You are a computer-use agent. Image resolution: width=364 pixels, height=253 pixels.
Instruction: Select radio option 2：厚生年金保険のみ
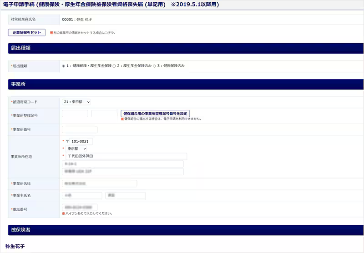tap(114, 66)
